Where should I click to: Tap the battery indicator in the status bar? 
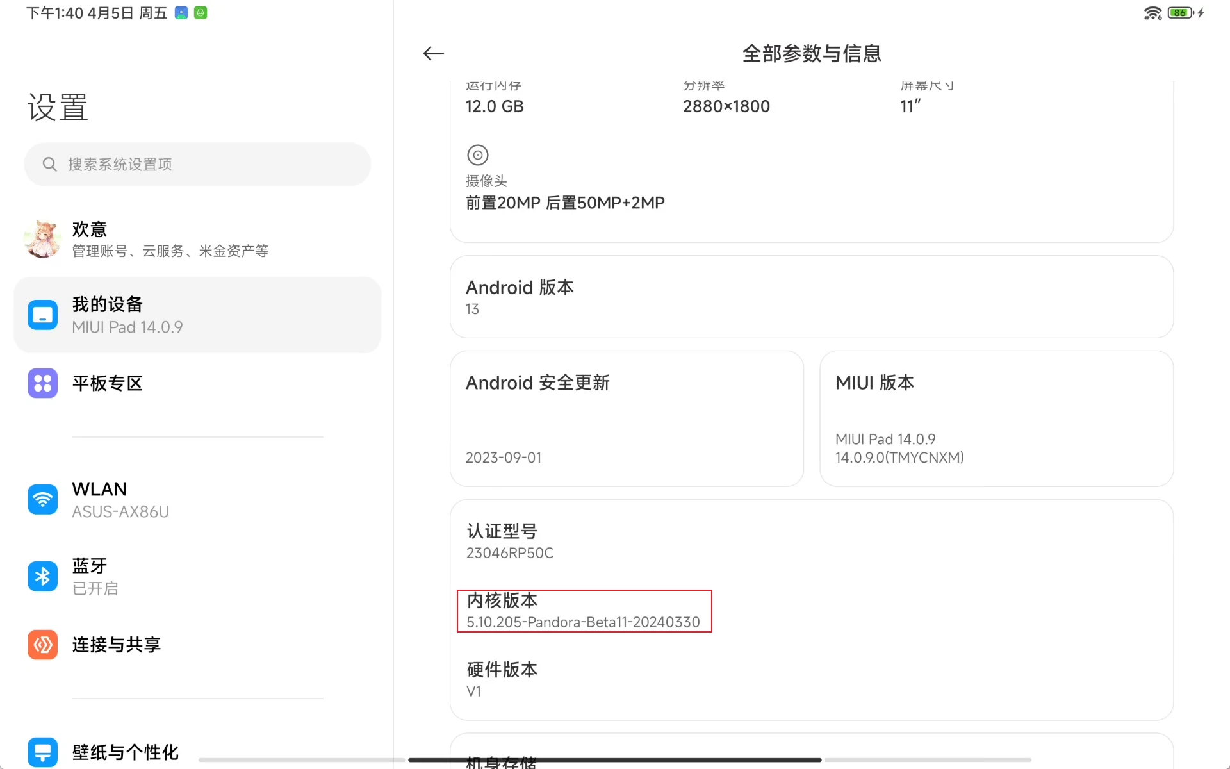(1180, 13)
